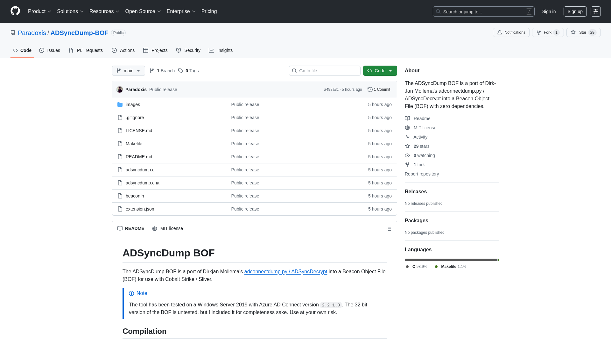The image size is (611, 344).
Task: Expand the Resources menu
Action: [104, 11]
